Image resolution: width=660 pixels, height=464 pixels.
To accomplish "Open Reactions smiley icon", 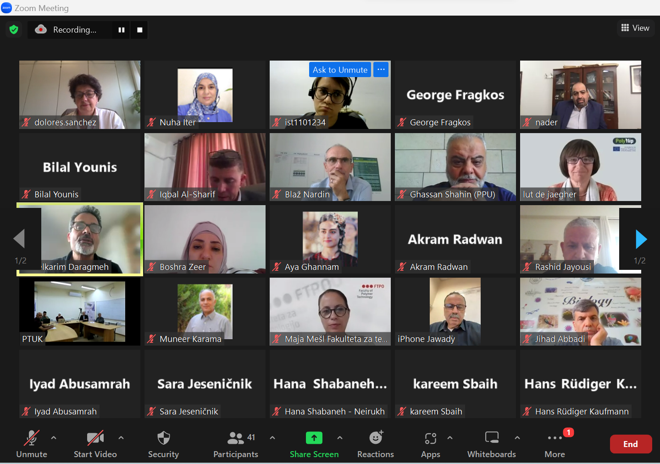I will [x=376, y=437].
